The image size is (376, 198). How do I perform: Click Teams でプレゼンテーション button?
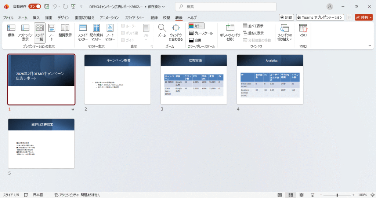[320, 17]
